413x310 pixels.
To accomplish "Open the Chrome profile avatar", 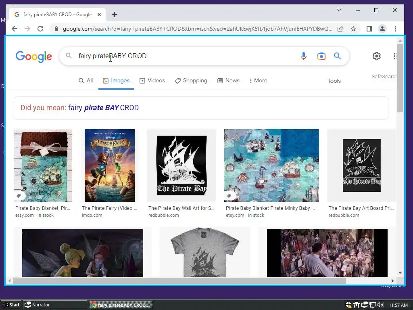I will (382, 29).
